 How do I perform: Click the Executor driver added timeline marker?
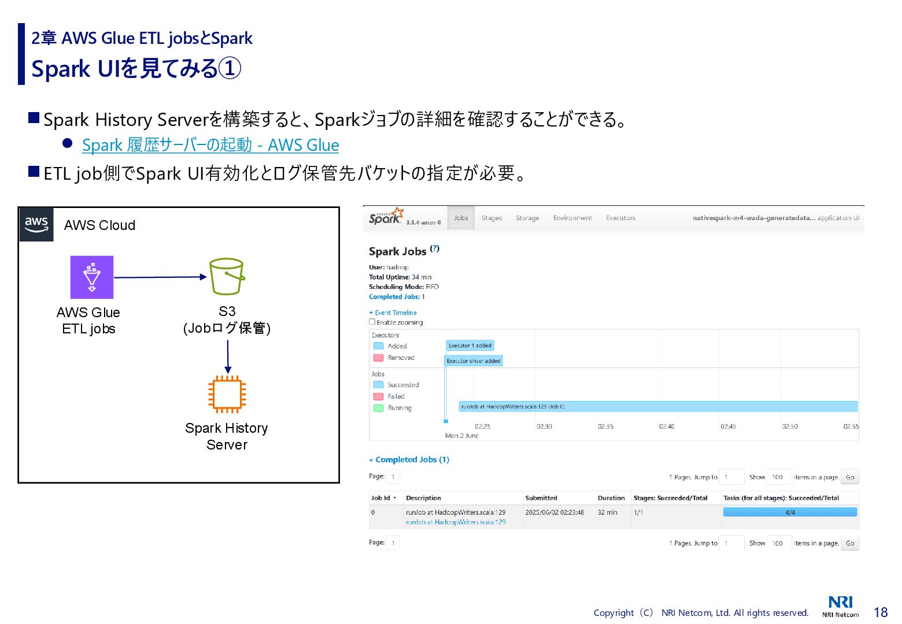[x=474, y=361]
